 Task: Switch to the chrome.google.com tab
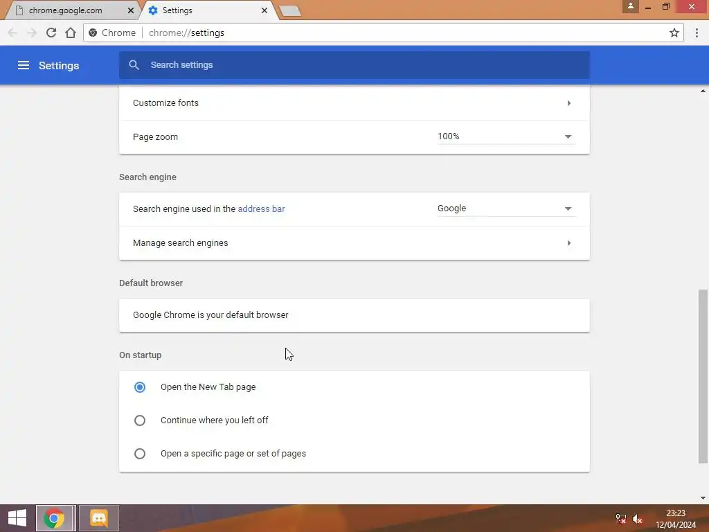pos(71,10)
